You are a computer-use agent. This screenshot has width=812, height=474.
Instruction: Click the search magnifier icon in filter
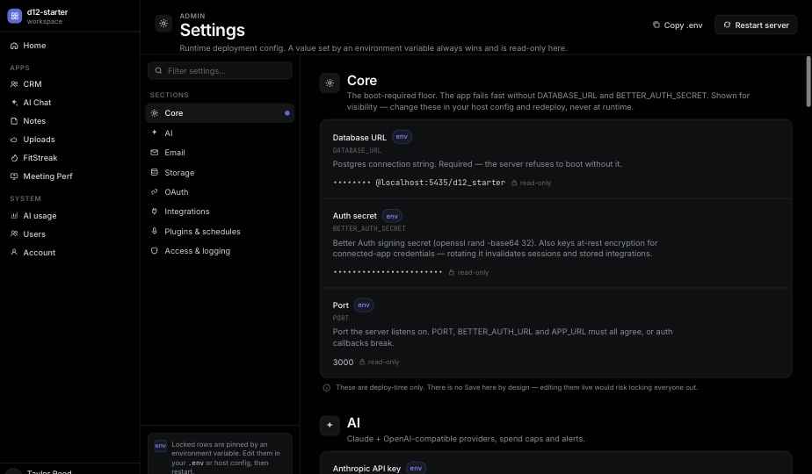click(158, 71)
